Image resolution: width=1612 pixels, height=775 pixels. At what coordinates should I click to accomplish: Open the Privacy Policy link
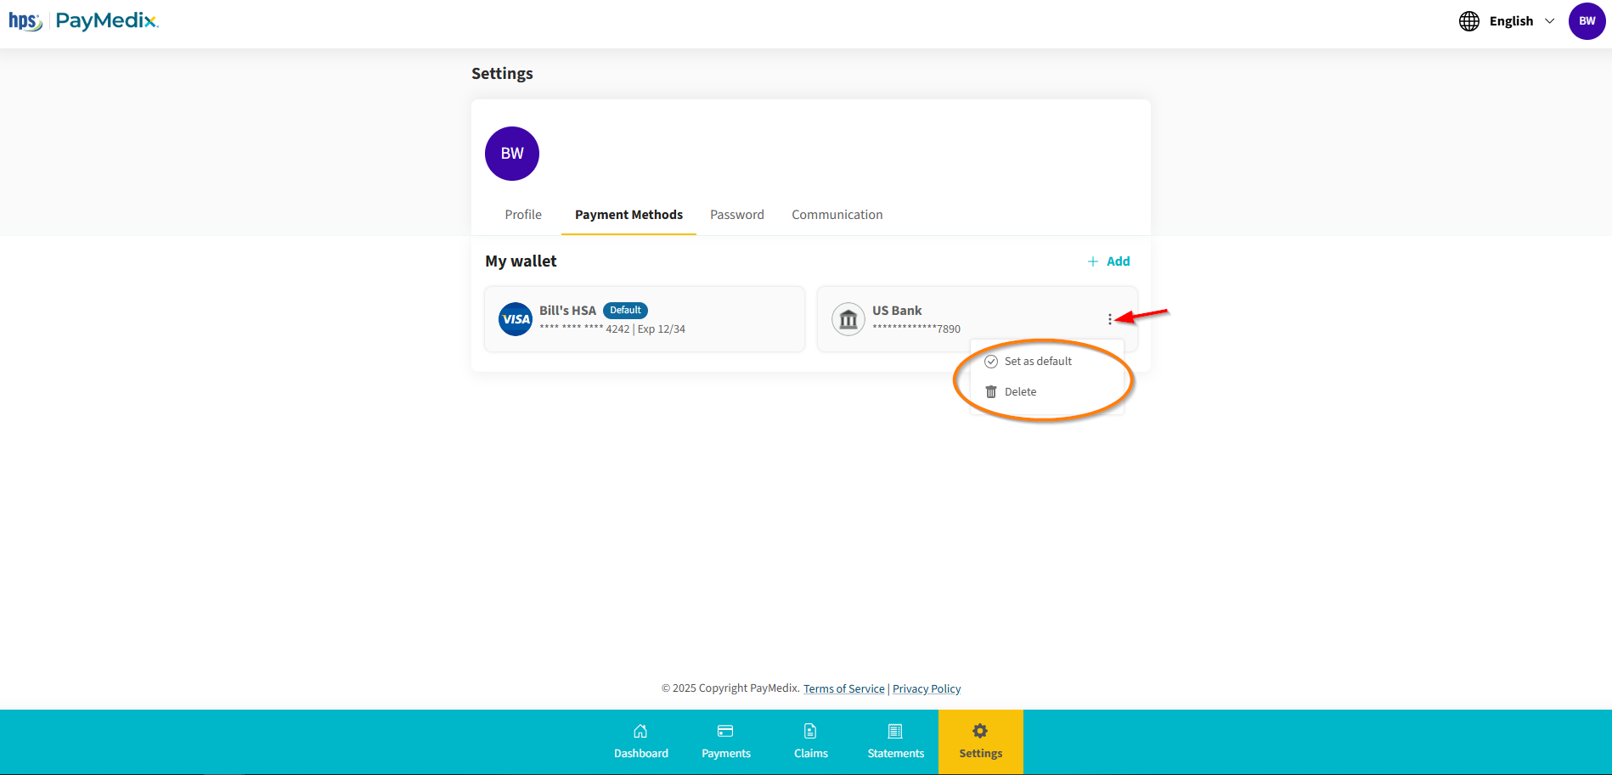coord(927,689)
